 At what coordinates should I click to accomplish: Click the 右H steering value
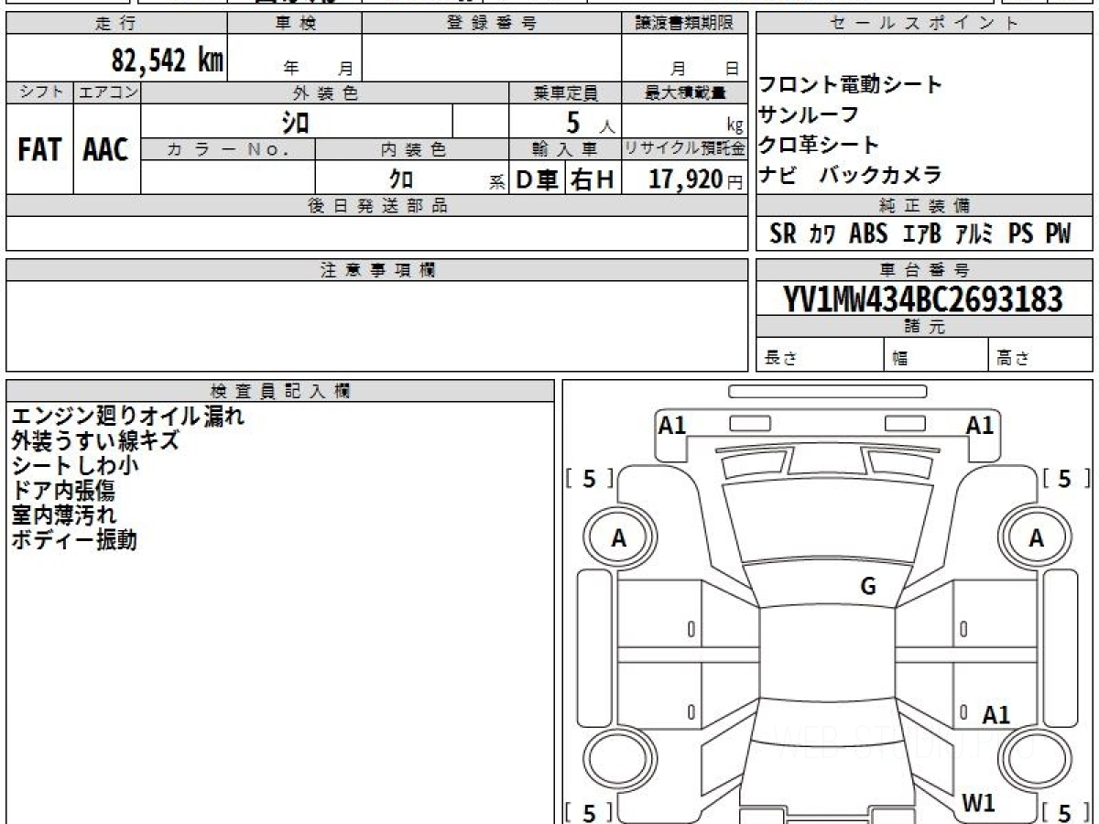point(593,179)
